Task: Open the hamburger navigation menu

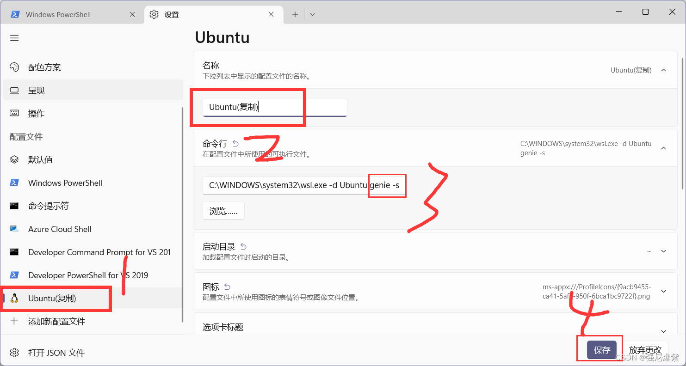Action: tap(14, 38)
